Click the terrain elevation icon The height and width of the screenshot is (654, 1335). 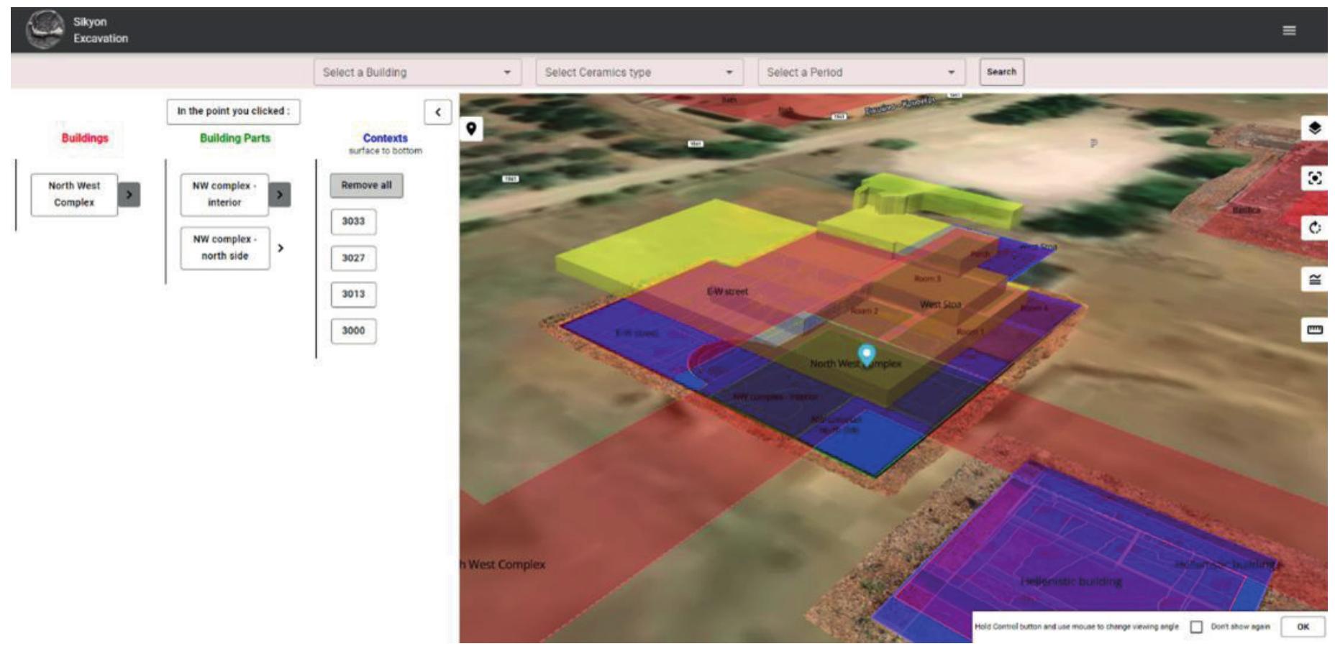1314,280
